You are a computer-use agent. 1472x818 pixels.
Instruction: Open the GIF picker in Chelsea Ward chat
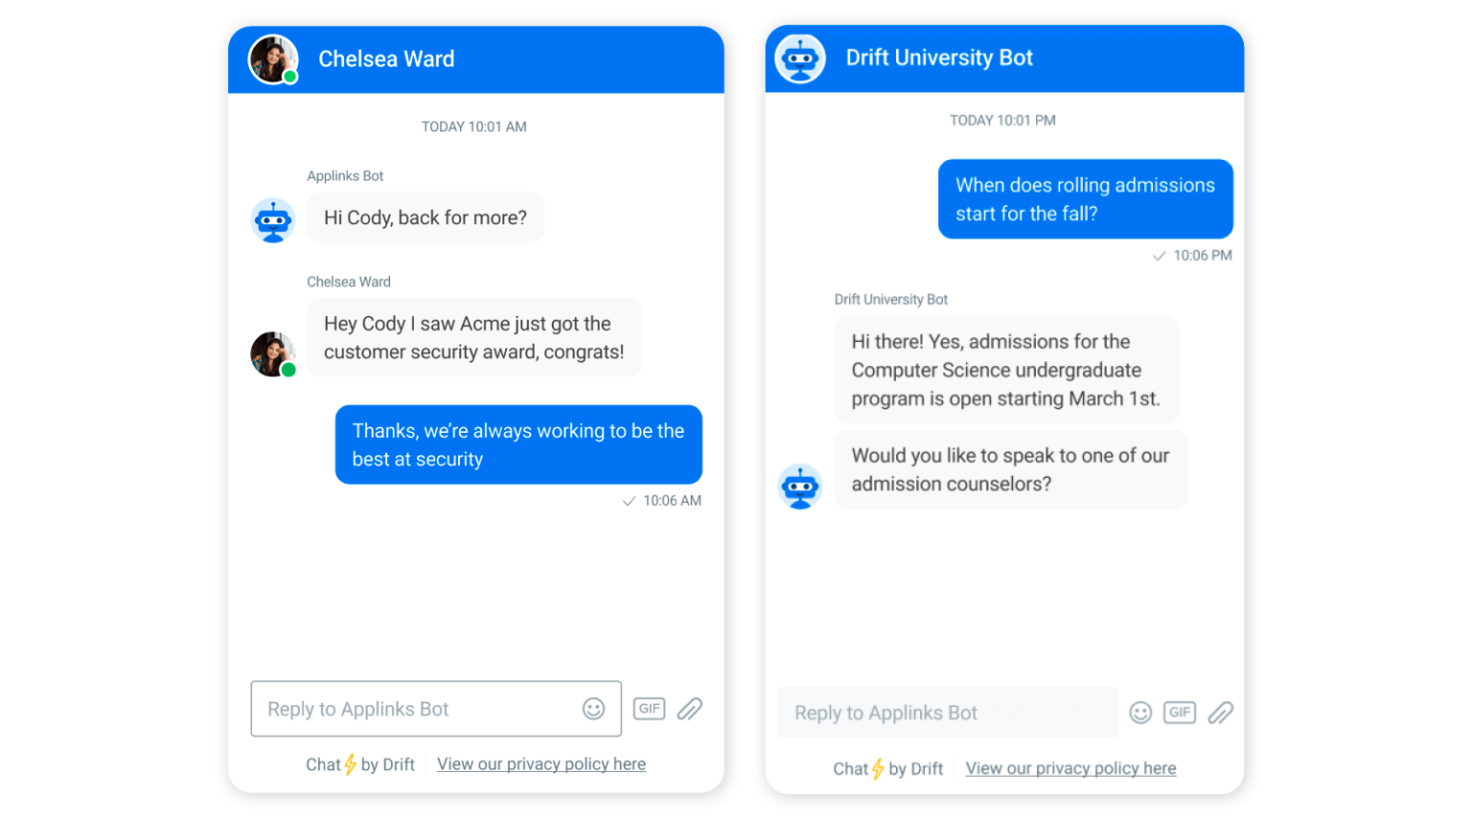pos(649,709)
